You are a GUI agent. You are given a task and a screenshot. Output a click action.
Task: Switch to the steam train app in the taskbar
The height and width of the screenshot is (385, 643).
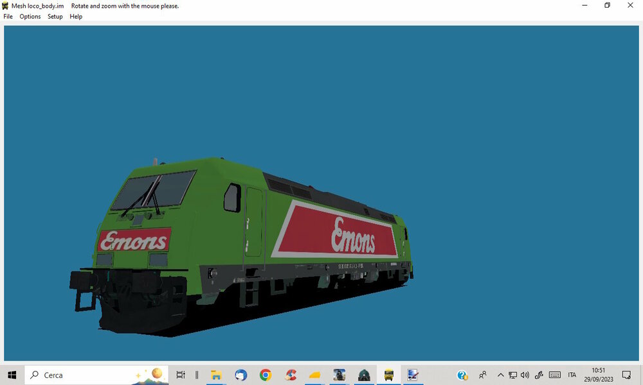pos(340,375)
